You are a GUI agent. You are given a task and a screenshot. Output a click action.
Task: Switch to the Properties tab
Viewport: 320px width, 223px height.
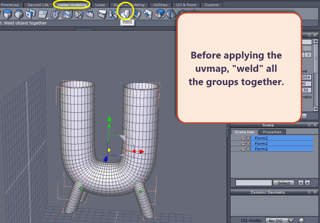272,132
